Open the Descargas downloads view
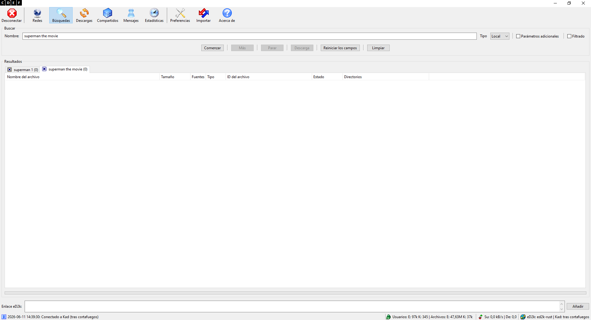Viewport: 591px width, 320px height. [84, 15]
